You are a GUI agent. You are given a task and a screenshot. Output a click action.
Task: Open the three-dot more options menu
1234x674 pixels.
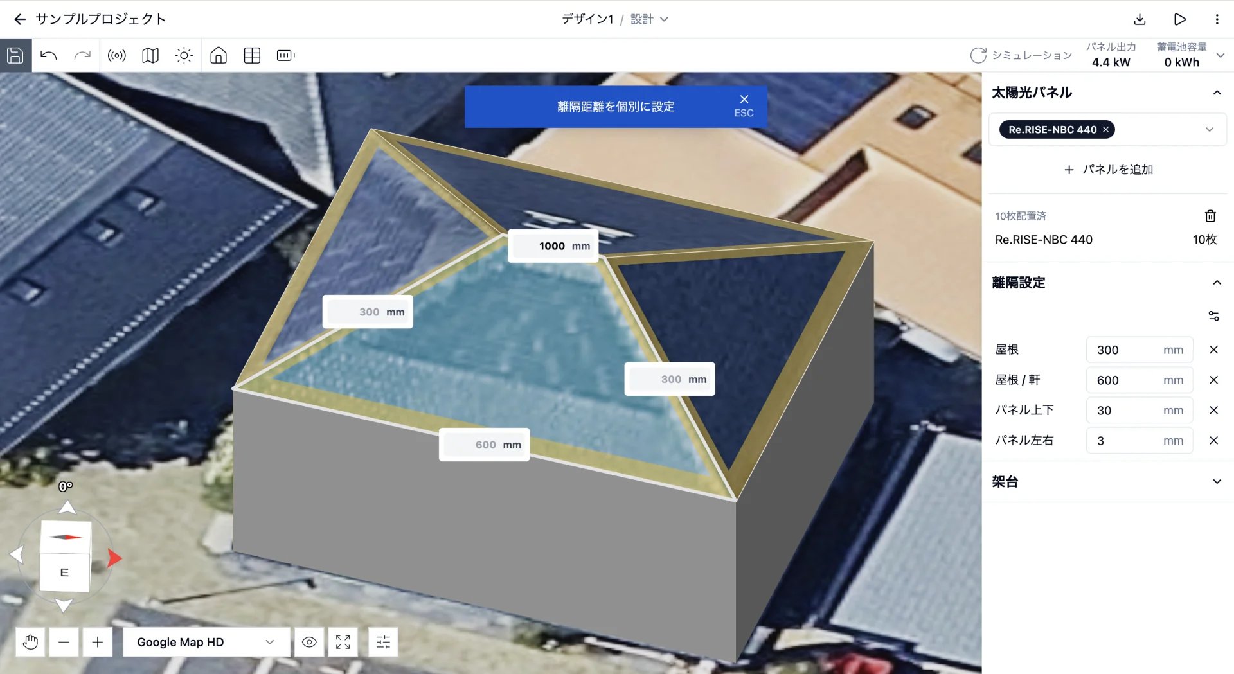coord(1217,19)
